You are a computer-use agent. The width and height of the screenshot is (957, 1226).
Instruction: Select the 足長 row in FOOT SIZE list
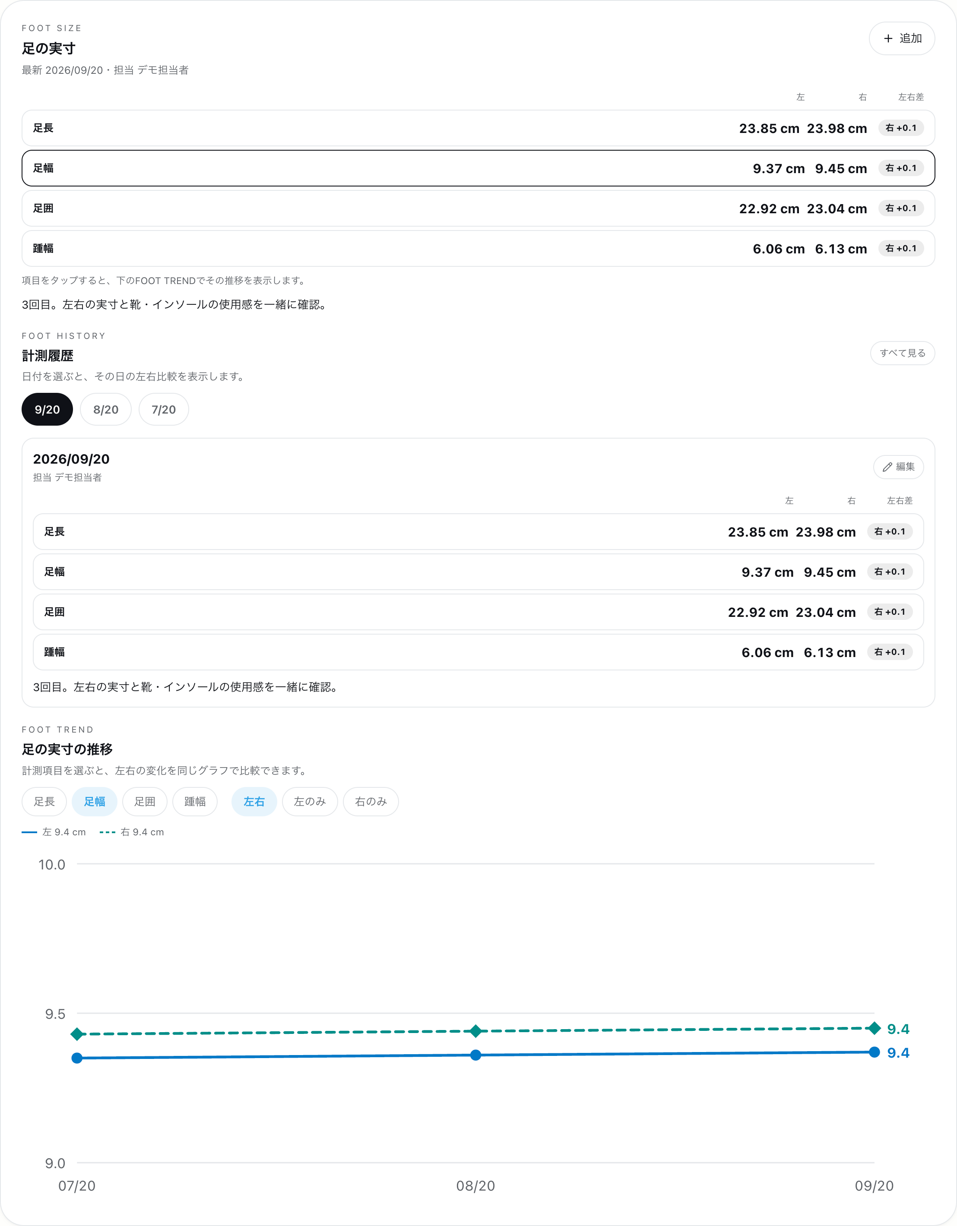(478, 128)
